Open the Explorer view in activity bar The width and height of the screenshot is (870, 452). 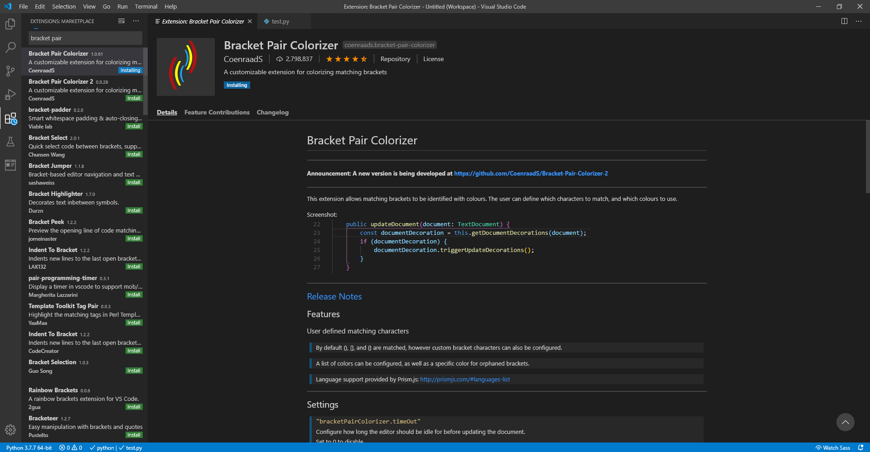click(x=10, y=24)
